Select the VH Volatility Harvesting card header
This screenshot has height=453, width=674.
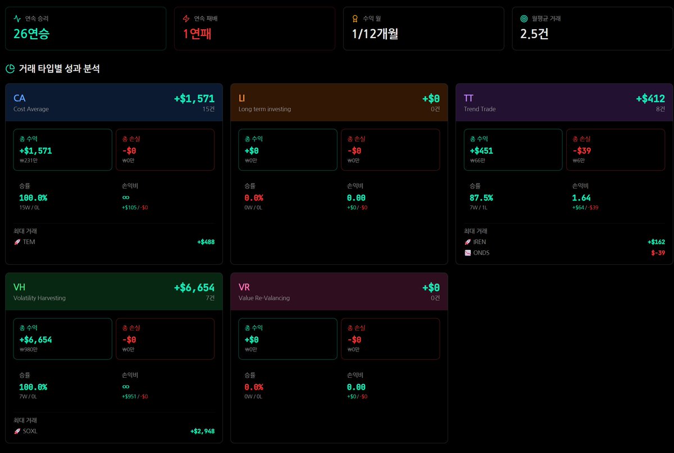(114, 291)
